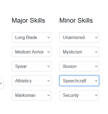The width and height of the screenshot is (108, 114).
Task: Open the Spear major skill dropdown
Action: (31, 66)
